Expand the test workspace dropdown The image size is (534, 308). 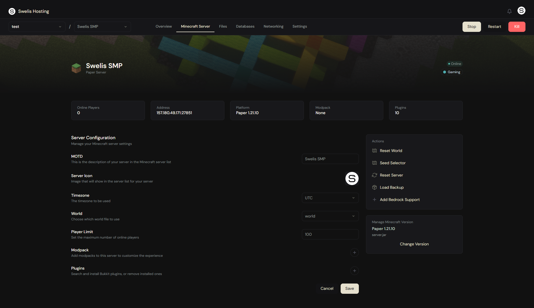[37, 27]
